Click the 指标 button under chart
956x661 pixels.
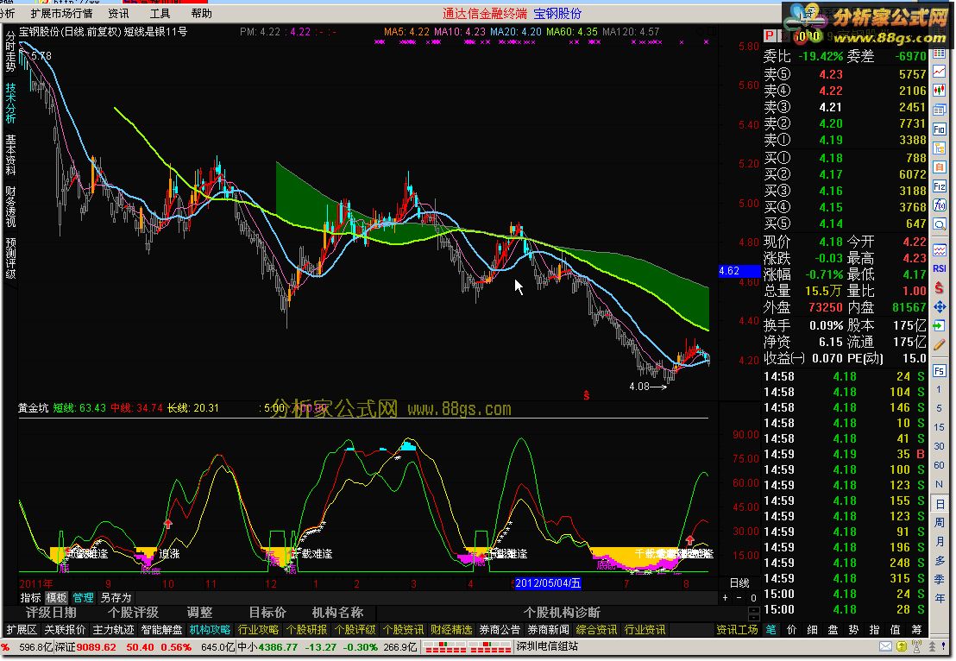pyautogui.click(x=30, y=598)
